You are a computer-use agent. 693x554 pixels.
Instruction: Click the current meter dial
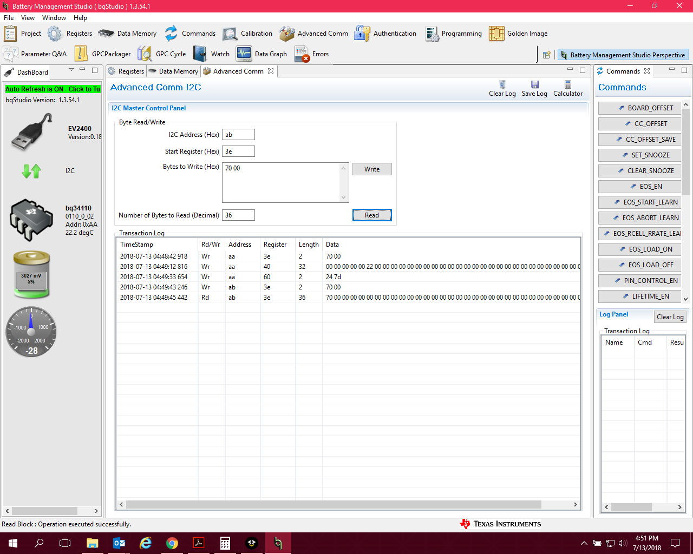pos(31,332)
